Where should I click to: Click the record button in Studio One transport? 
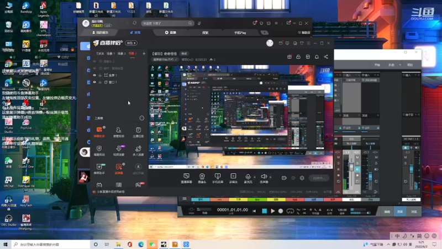click(x=281, y=211)
